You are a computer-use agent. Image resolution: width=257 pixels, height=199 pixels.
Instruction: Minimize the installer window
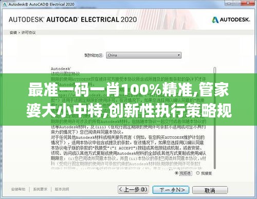point(229,3)
